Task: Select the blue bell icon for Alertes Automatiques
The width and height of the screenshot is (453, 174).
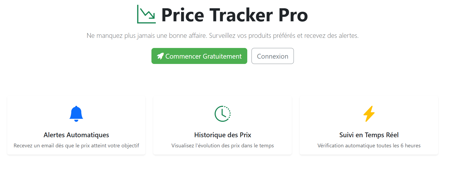Action: click(76, 114)
